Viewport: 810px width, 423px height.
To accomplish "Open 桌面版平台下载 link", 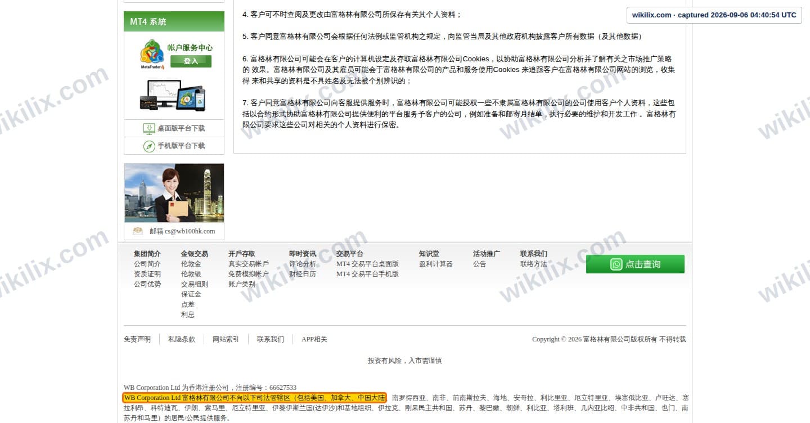I will (x=181, y=128).
